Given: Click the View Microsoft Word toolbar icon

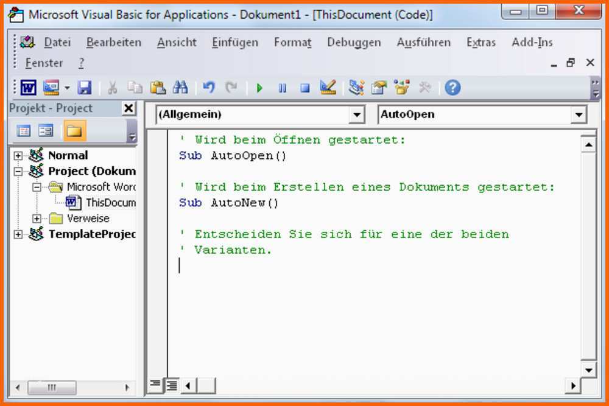Looking at the screenshot, I should click(28, 88).
